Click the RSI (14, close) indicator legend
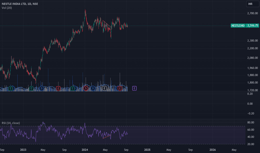Screen dimensions: 260x153 point(11,123)
